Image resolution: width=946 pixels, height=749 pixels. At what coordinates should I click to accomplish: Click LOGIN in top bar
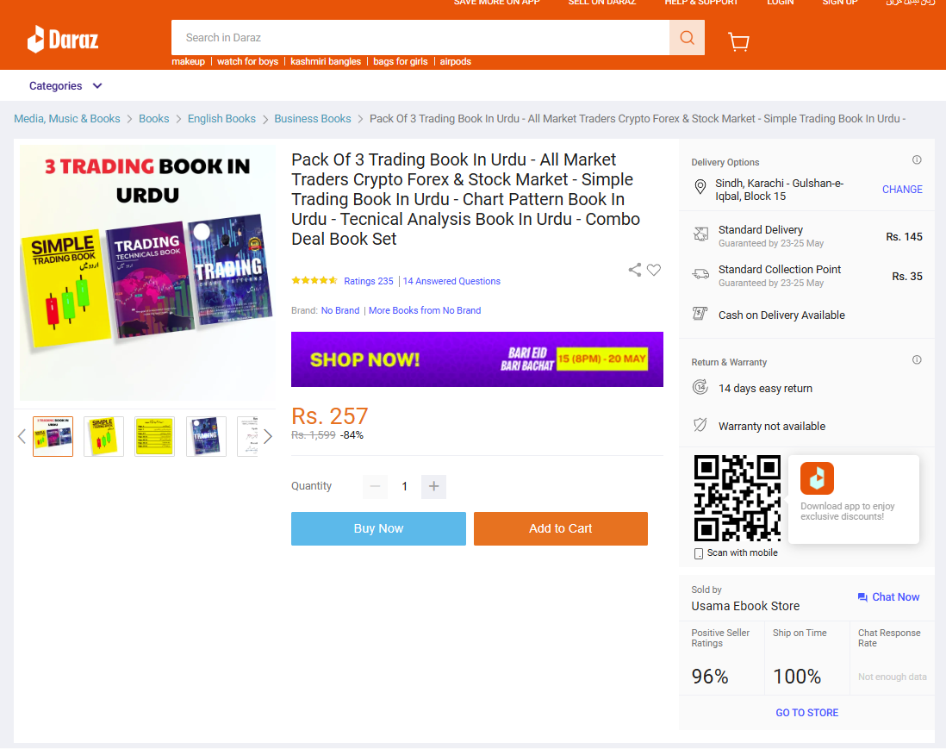[x=780, y=3]
